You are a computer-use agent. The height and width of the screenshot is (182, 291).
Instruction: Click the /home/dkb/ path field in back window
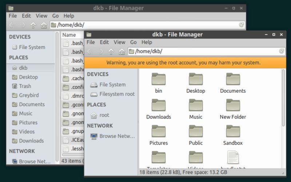pos(148,25)
